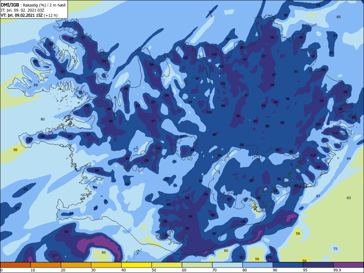The width and height of the screenshot is (364, 273).
Task: Click the '75' humidity value on map
Action: point(335,249)
